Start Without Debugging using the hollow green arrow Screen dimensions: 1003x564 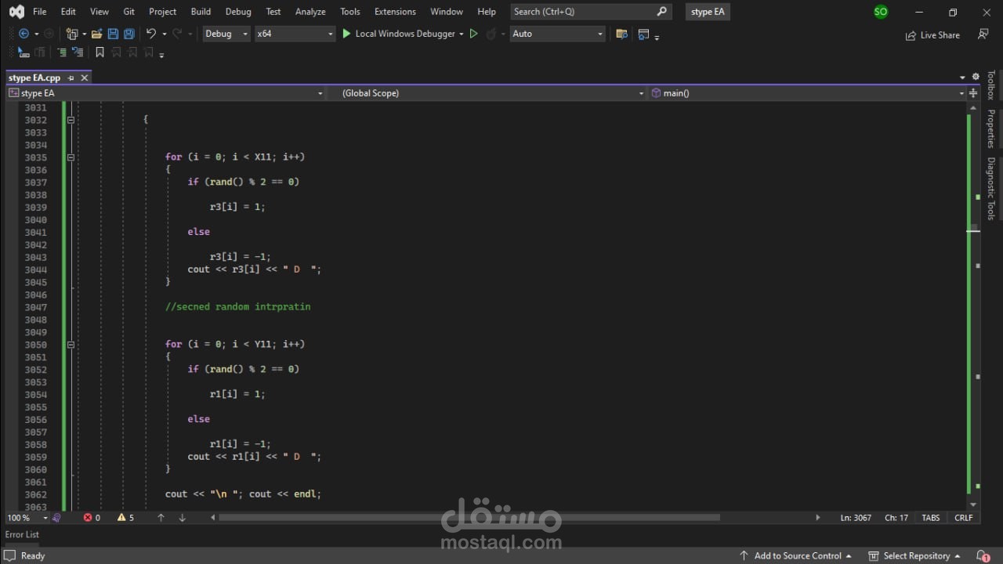point(473,34)
